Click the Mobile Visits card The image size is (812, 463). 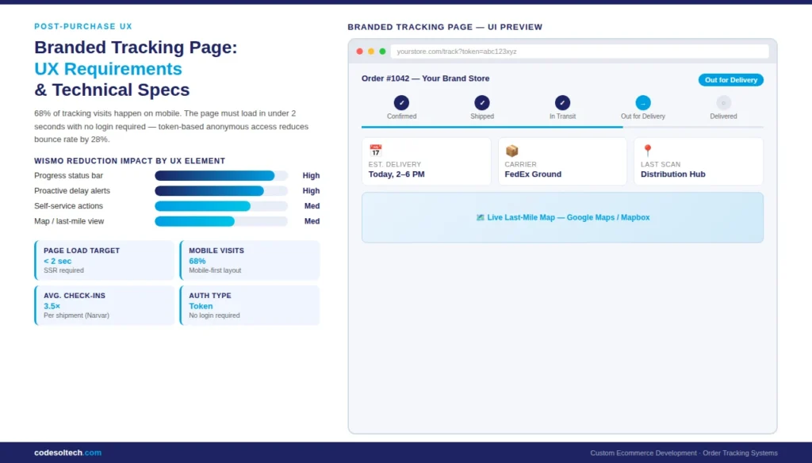(250, 260)
